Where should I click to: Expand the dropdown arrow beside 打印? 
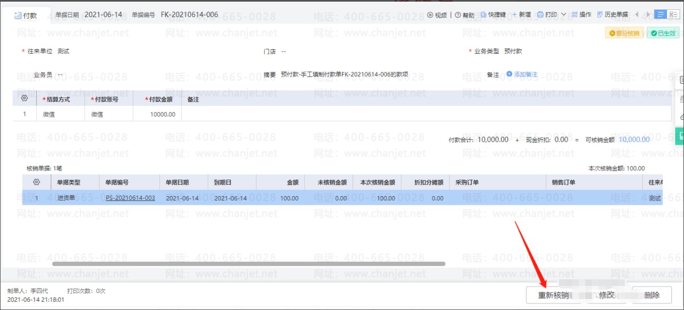pyautogui.click(x=563, y=15)
